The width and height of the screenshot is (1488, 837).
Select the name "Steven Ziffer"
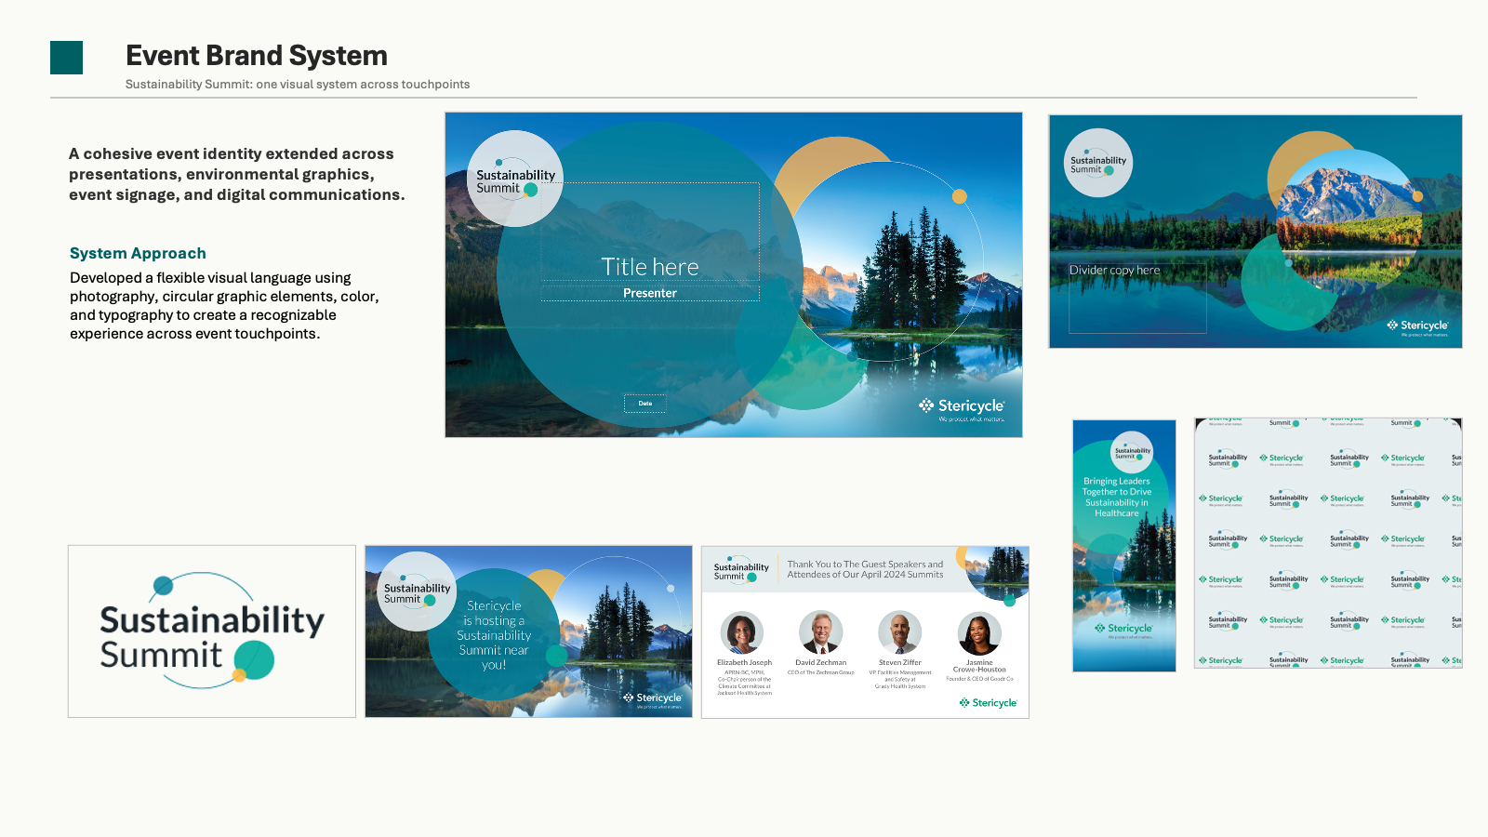pyautogui.click(x=900, y=663)
